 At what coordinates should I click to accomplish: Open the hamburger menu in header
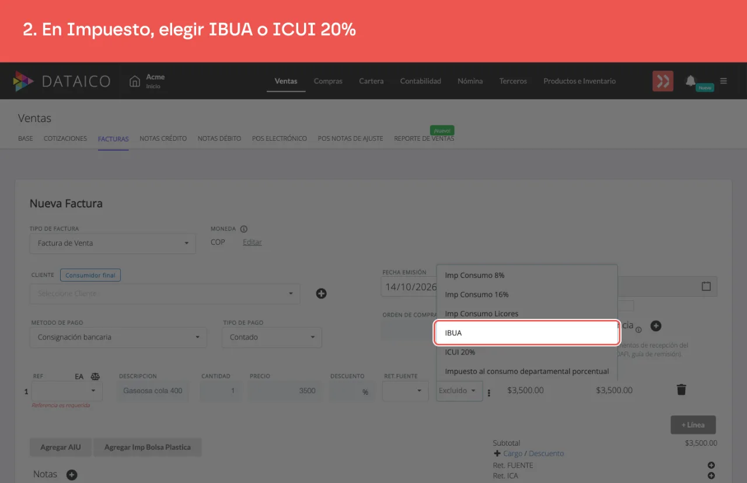(x=724, y=81)
